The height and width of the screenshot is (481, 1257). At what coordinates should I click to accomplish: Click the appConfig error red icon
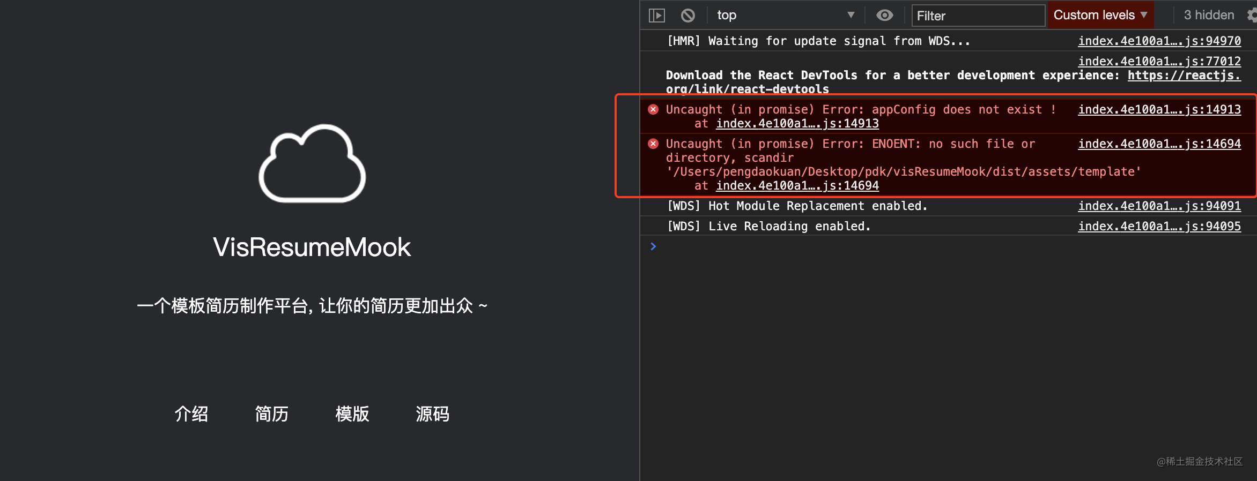(x=653, y=110)
